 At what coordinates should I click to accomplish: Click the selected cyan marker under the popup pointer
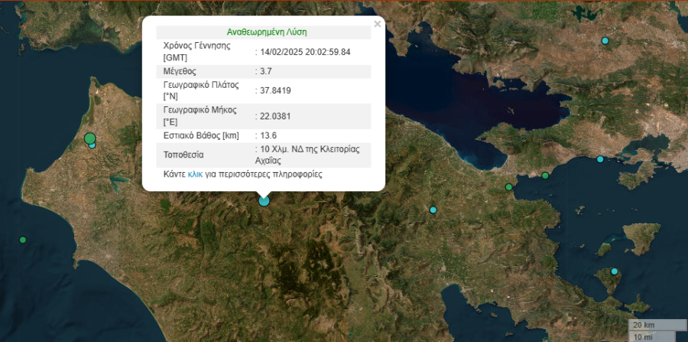264,201
